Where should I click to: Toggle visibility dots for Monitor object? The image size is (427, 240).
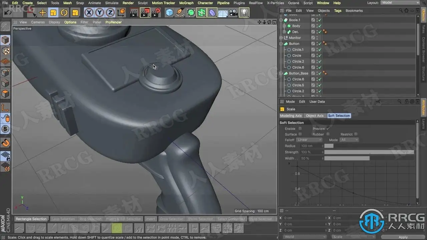[x=318, y=38]
